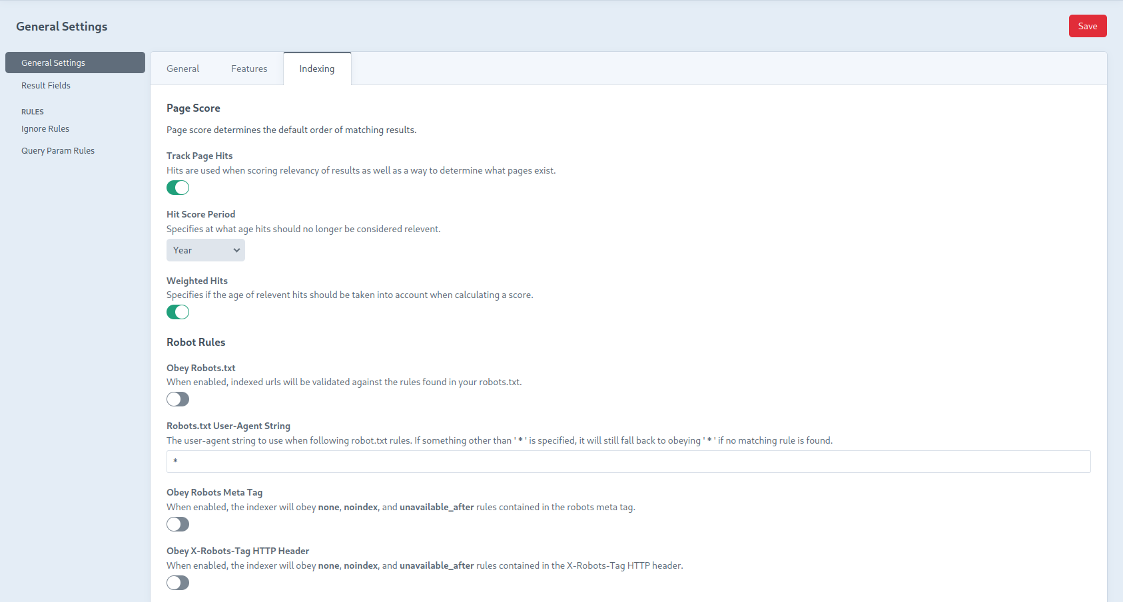The height and width of the screenshot is (602, 1123).
Task: Switch to the Features tab
Action: point(249,69)
